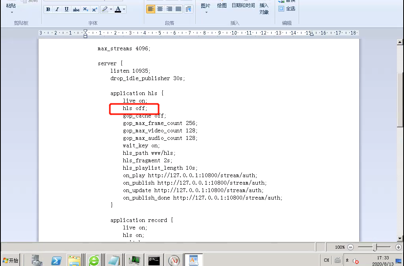Show hidden tray icons arrow
Viewport: 404px width, 266px height.
point(347,260)
